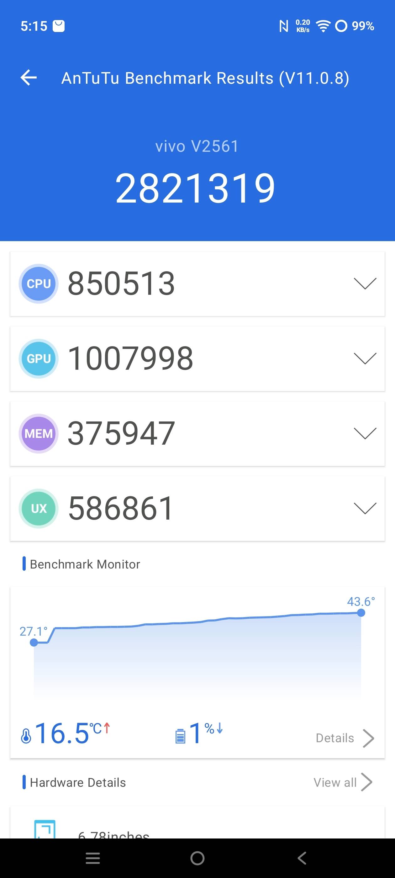Tap the thermometer temperature icon
395x878 pixels.
26,736
